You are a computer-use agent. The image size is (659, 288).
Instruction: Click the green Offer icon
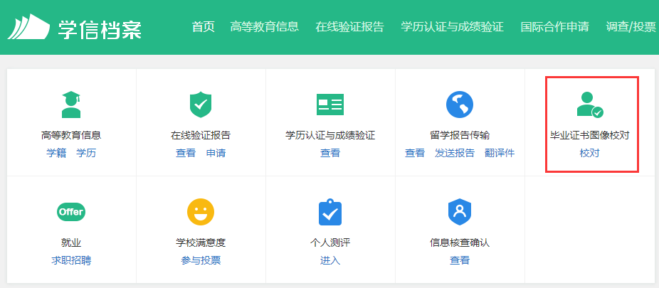(71, 212)
